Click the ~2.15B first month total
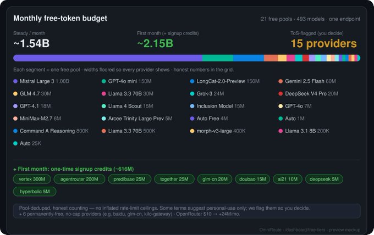 155,43
